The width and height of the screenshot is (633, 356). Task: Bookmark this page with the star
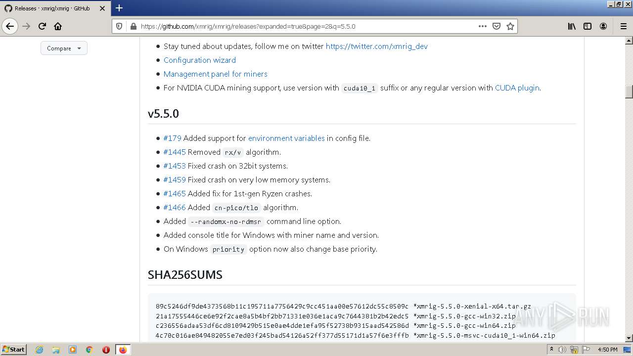point(510,26)
